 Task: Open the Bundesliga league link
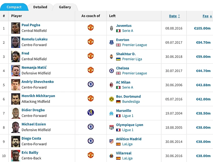click(x=131, y=102)
